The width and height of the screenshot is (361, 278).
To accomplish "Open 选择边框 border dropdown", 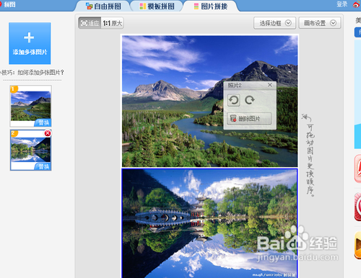I will click(x=274, y=23).
